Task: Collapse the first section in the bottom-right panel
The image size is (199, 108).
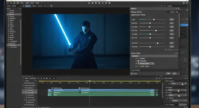Action: (165, 81)
